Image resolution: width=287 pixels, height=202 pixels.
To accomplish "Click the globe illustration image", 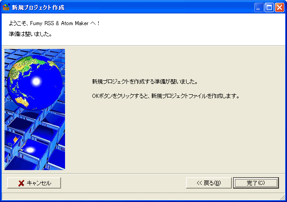I will click(35, 110).
